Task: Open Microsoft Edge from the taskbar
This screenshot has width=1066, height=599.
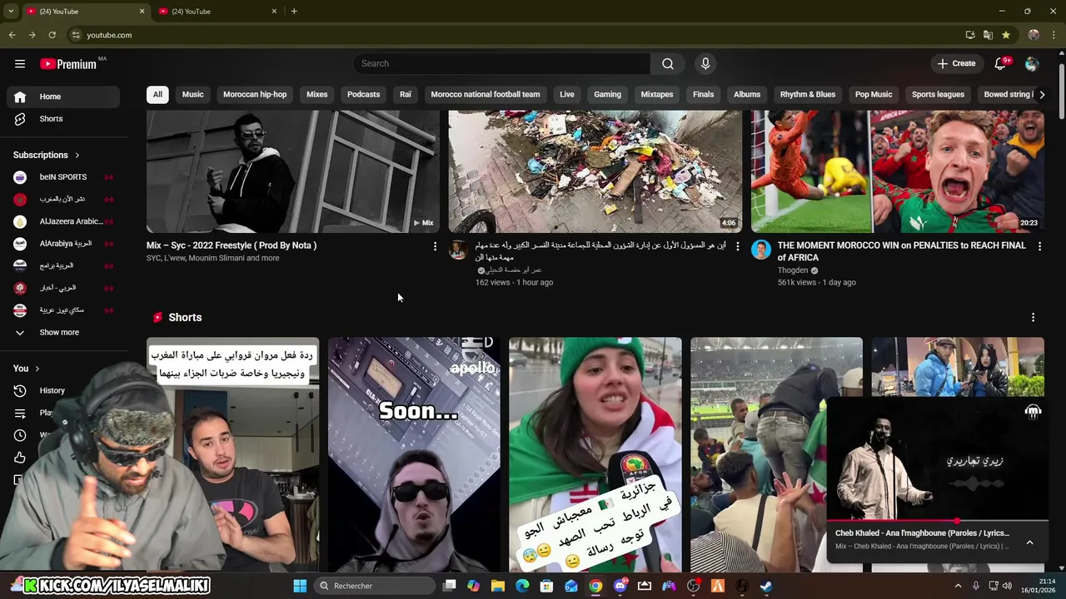Action: (522, 586)
